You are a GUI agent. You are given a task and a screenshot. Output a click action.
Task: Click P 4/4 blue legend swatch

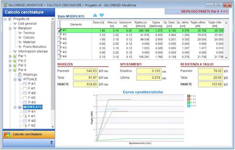189,106
